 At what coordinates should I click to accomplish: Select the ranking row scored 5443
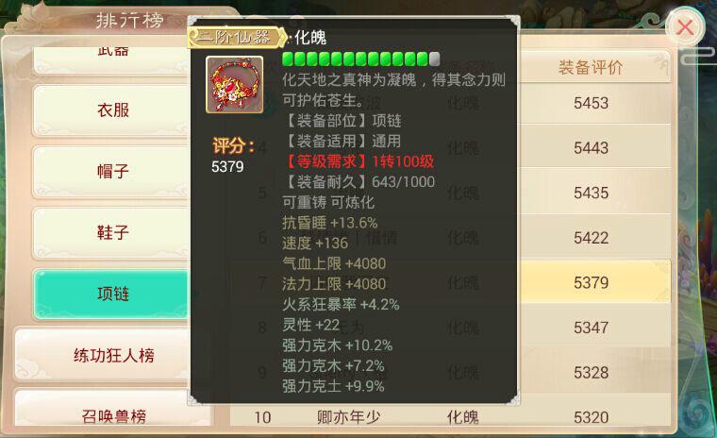pos(450,148)
